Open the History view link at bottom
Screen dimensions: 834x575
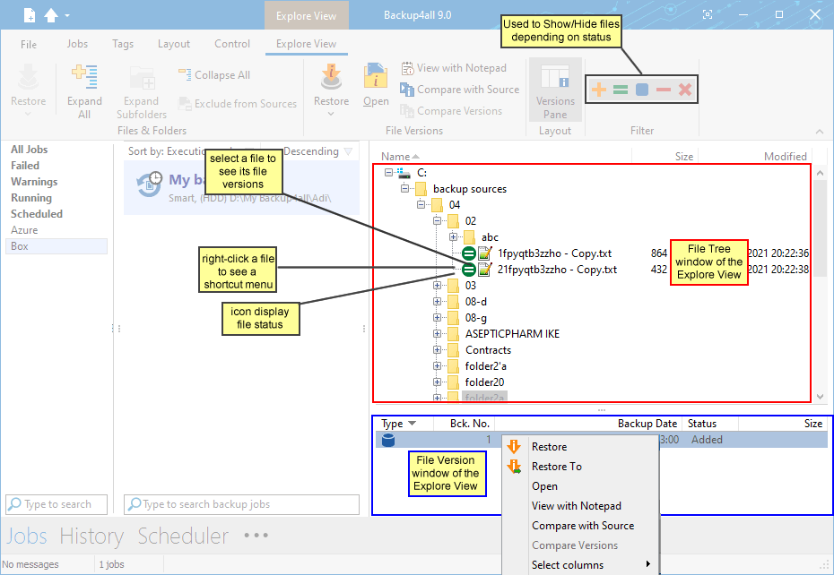tap(91, 536)
